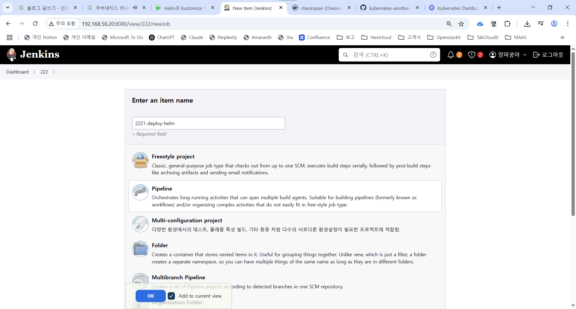
Task: Select the Freestyle project item type
Action: click(x=285, y=164)
